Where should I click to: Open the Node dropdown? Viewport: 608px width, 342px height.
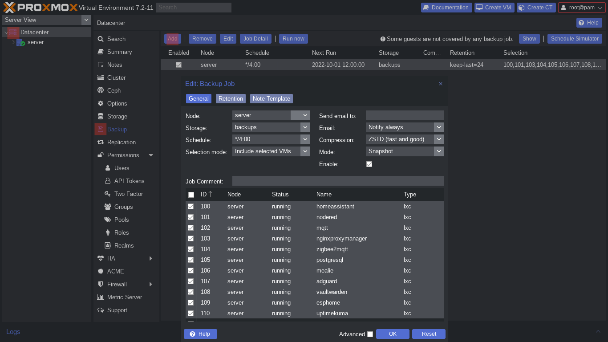[305, 115]
